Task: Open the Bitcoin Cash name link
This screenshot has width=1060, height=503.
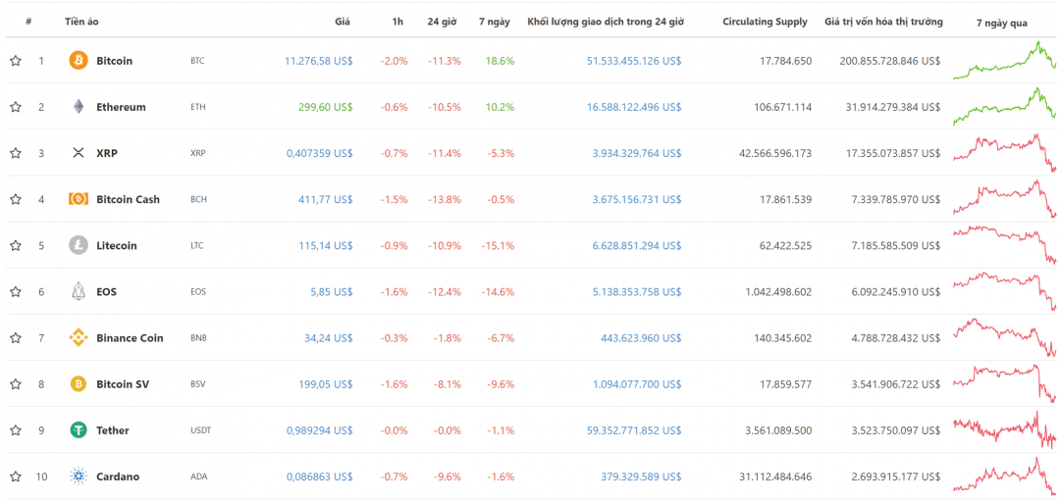Action: tap(129, 199)
